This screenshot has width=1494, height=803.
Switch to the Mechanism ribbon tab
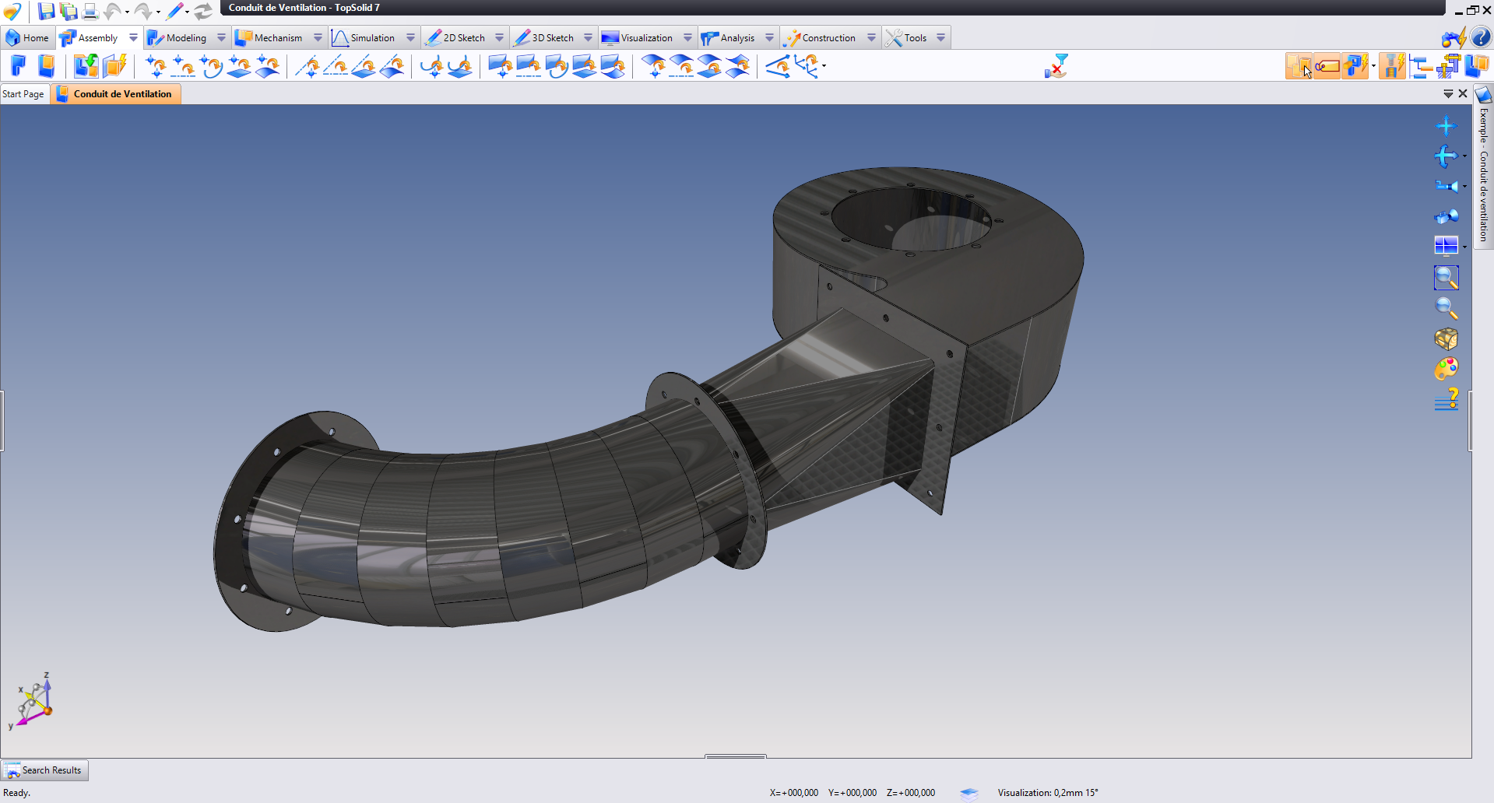click(x=277, y=37)
